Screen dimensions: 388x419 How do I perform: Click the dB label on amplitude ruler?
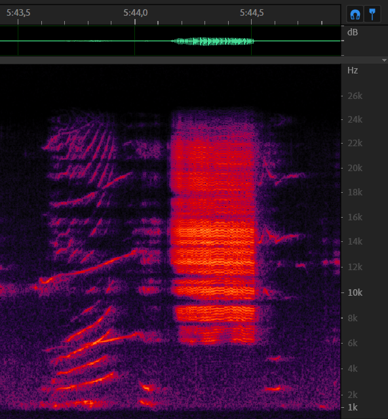pos(353,32)
